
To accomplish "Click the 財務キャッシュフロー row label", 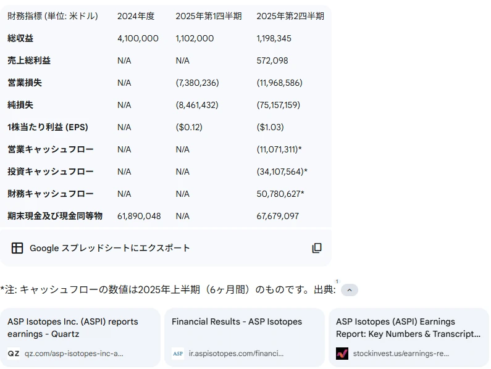I will (51, 194).
